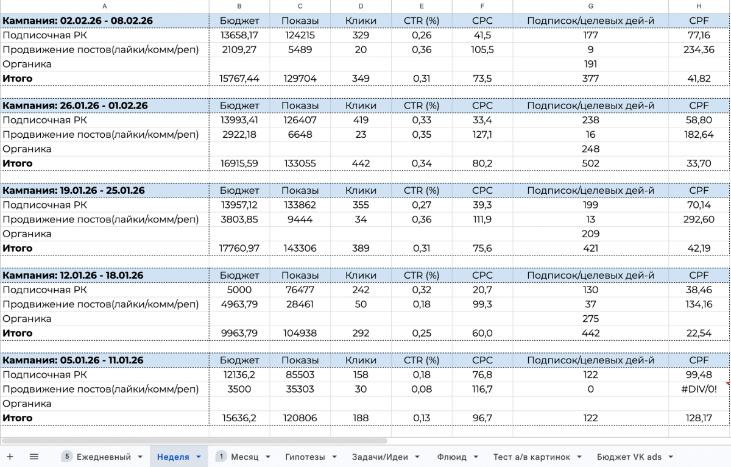Open the Задачи/Идеи sheet tab
Screen dimensions: 731x467
[x=380, y=457]
